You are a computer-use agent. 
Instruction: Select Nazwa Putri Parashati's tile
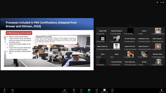pyautogui.click(x=130, y=47)
